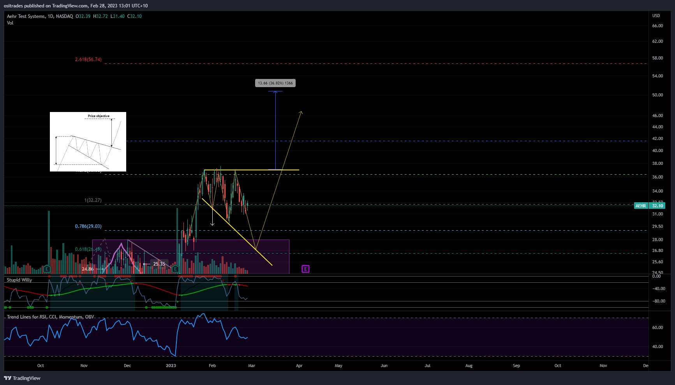
Task: Click the 1(32.27) Fibonacci label
Action: [93, 200]
